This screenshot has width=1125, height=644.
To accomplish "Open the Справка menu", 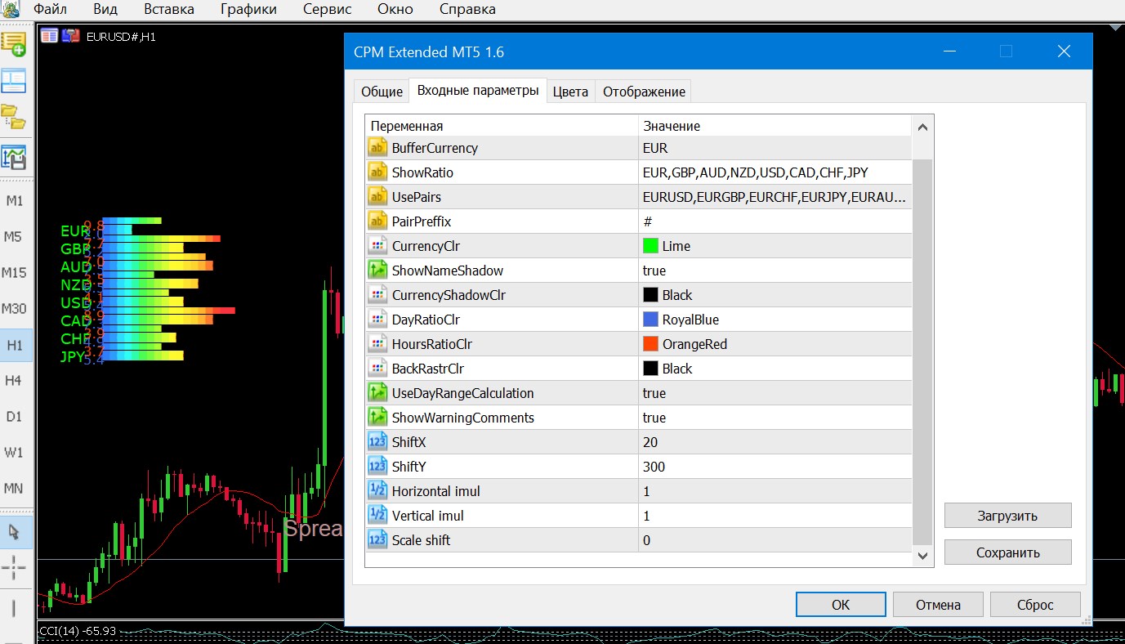I will click(467, 10).
